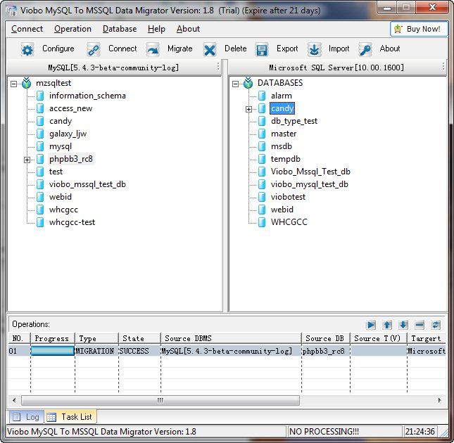Screen dimensions: 454x443
Task: Click database icon beside galaxy_ljw
Action: click(40, 134)
